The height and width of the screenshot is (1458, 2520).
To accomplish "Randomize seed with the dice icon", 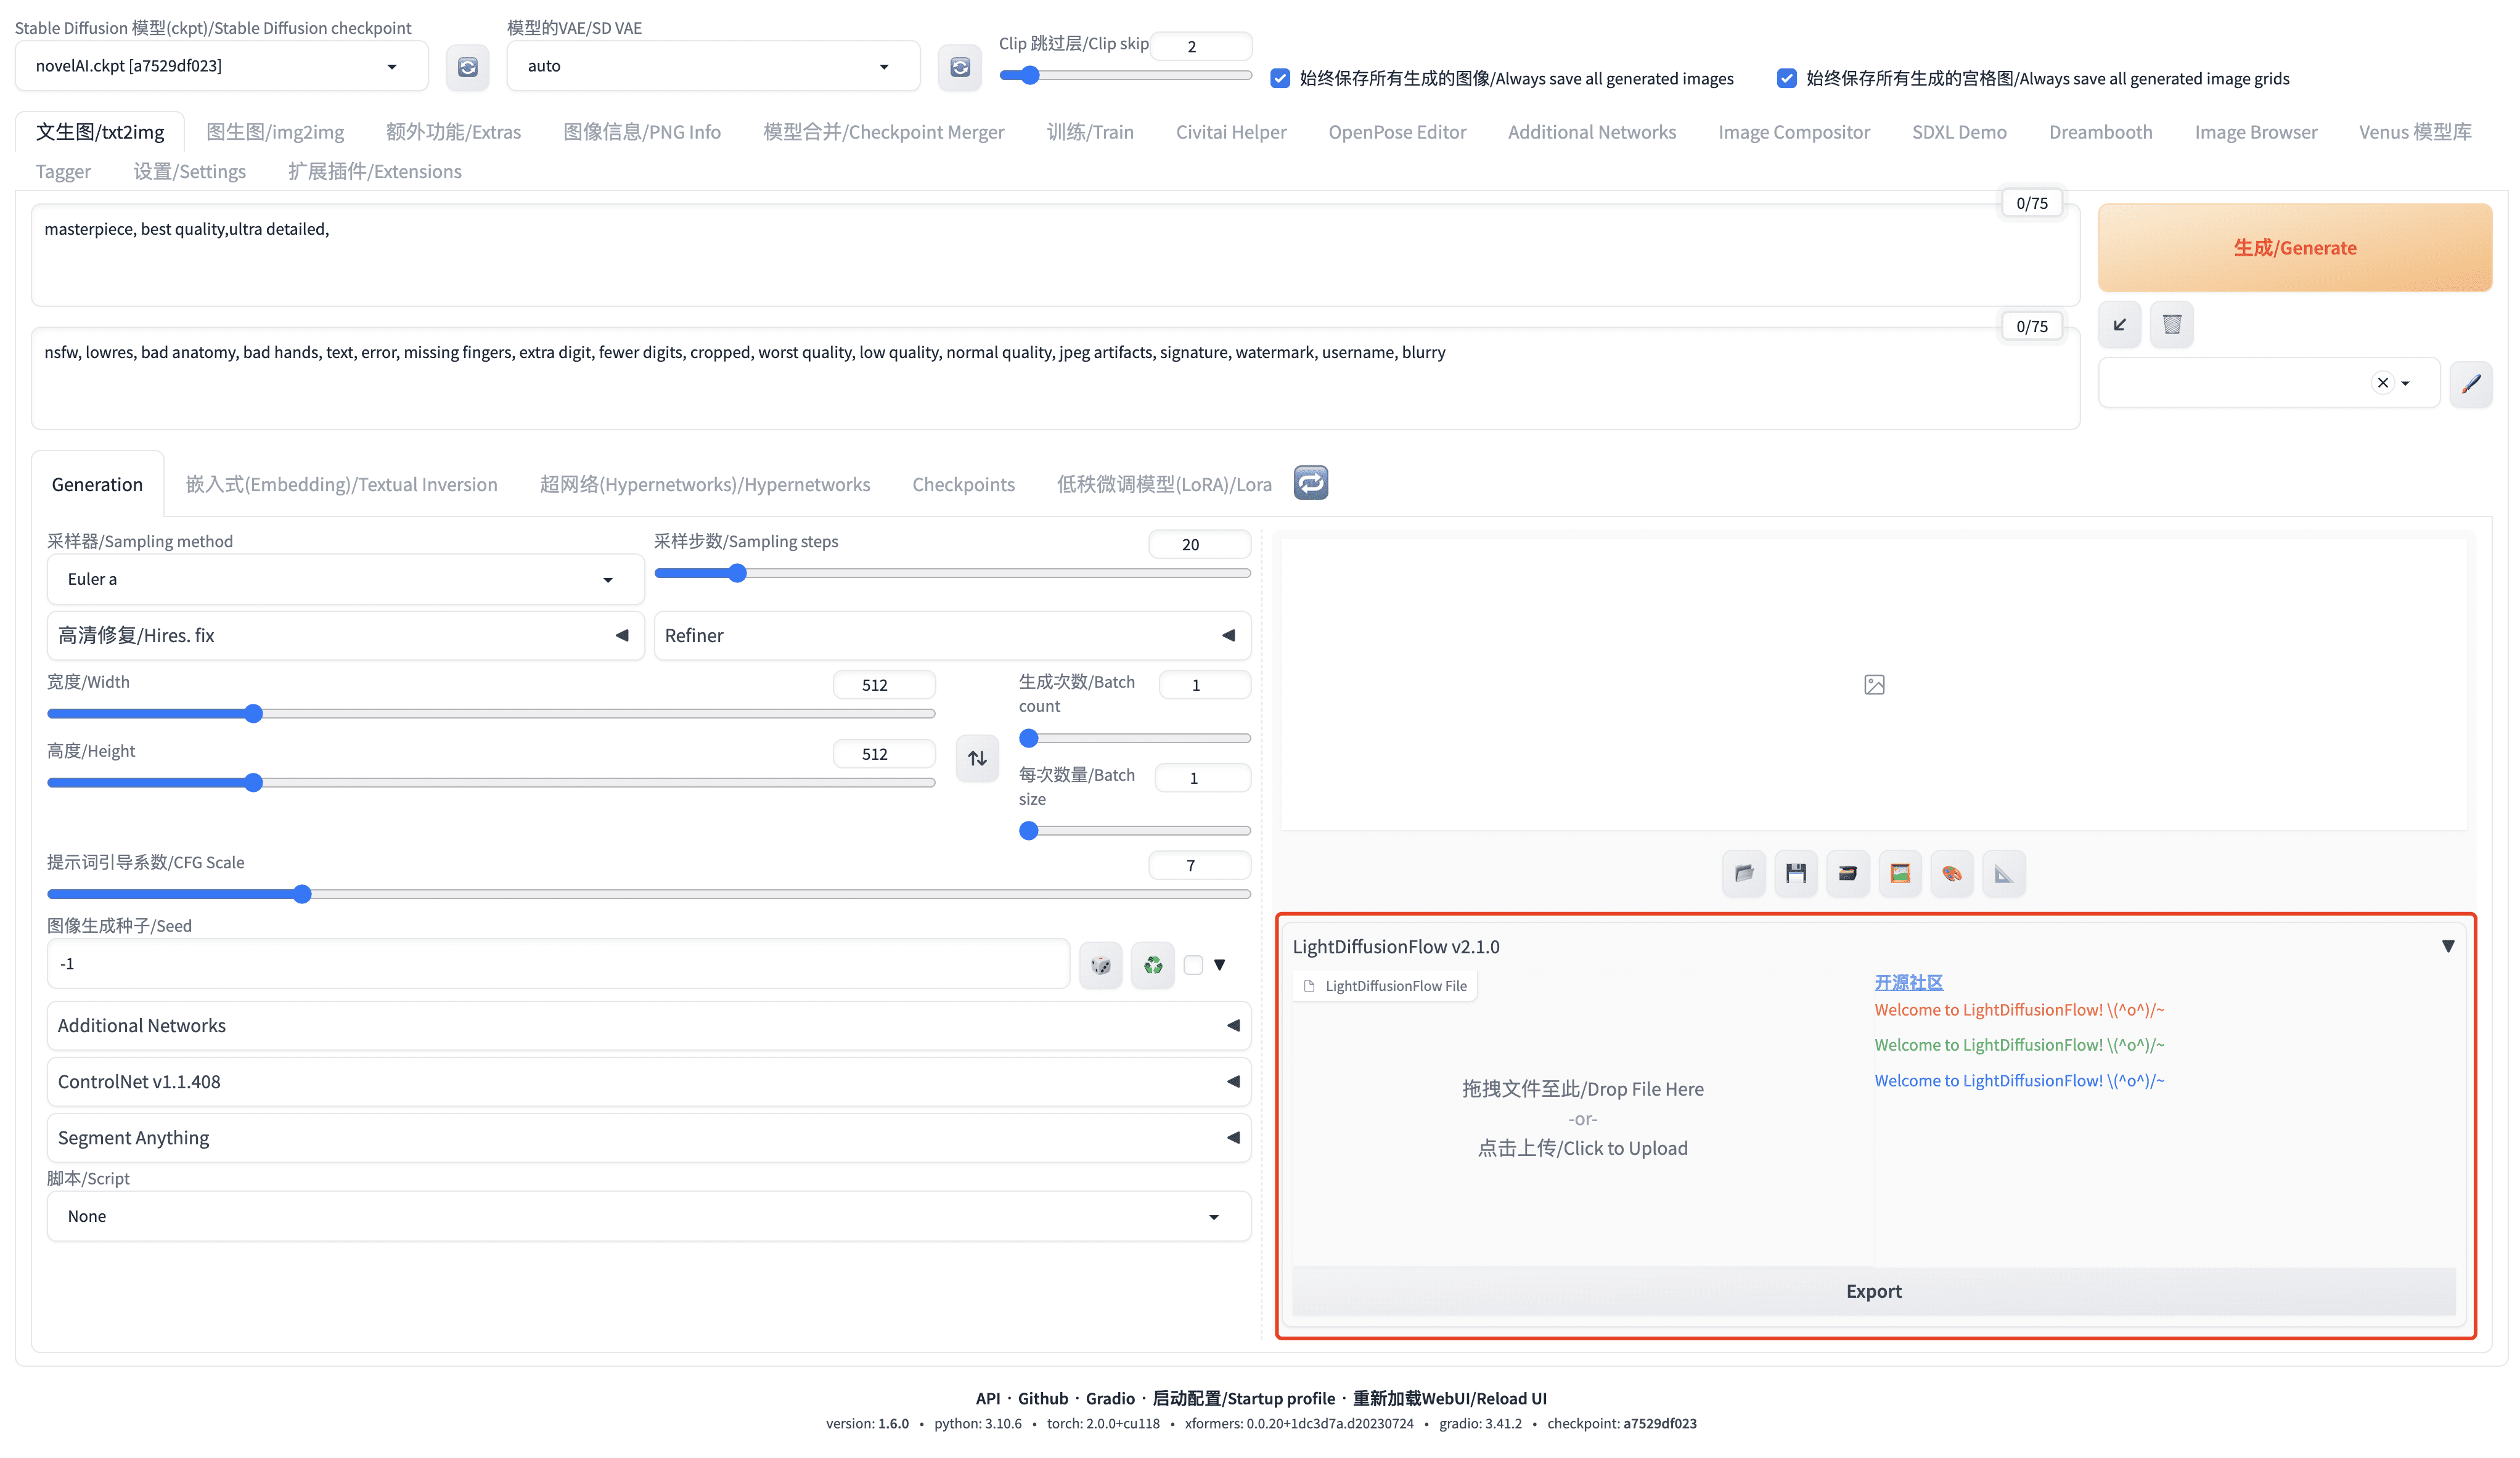I will tap(1100, 965).
